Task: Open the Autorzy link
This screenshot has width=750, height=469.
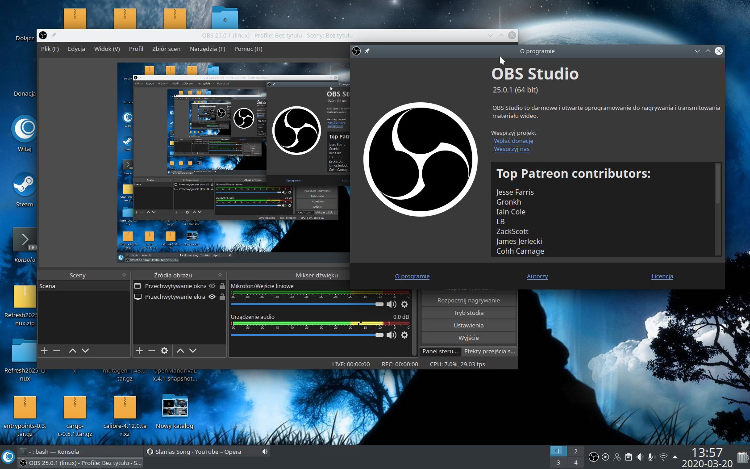Action: tap(537, 276)
